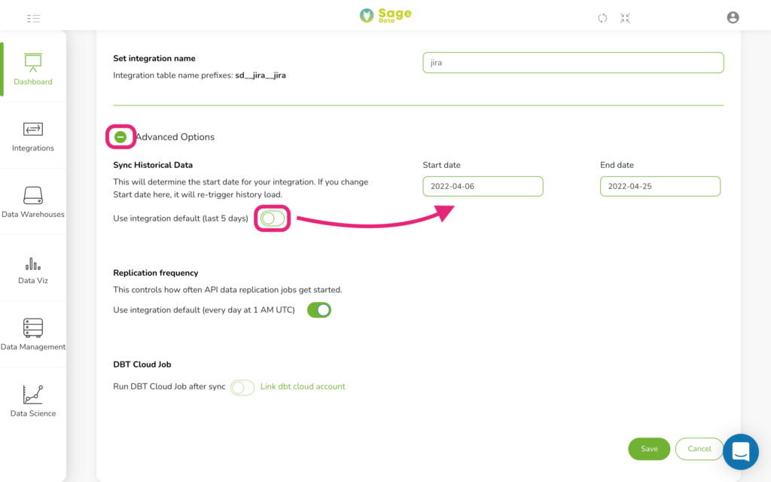Click the collapse fullscreen arrows icon
The height and width of the screenshot is (482, 771).
[x=625, y=18]
